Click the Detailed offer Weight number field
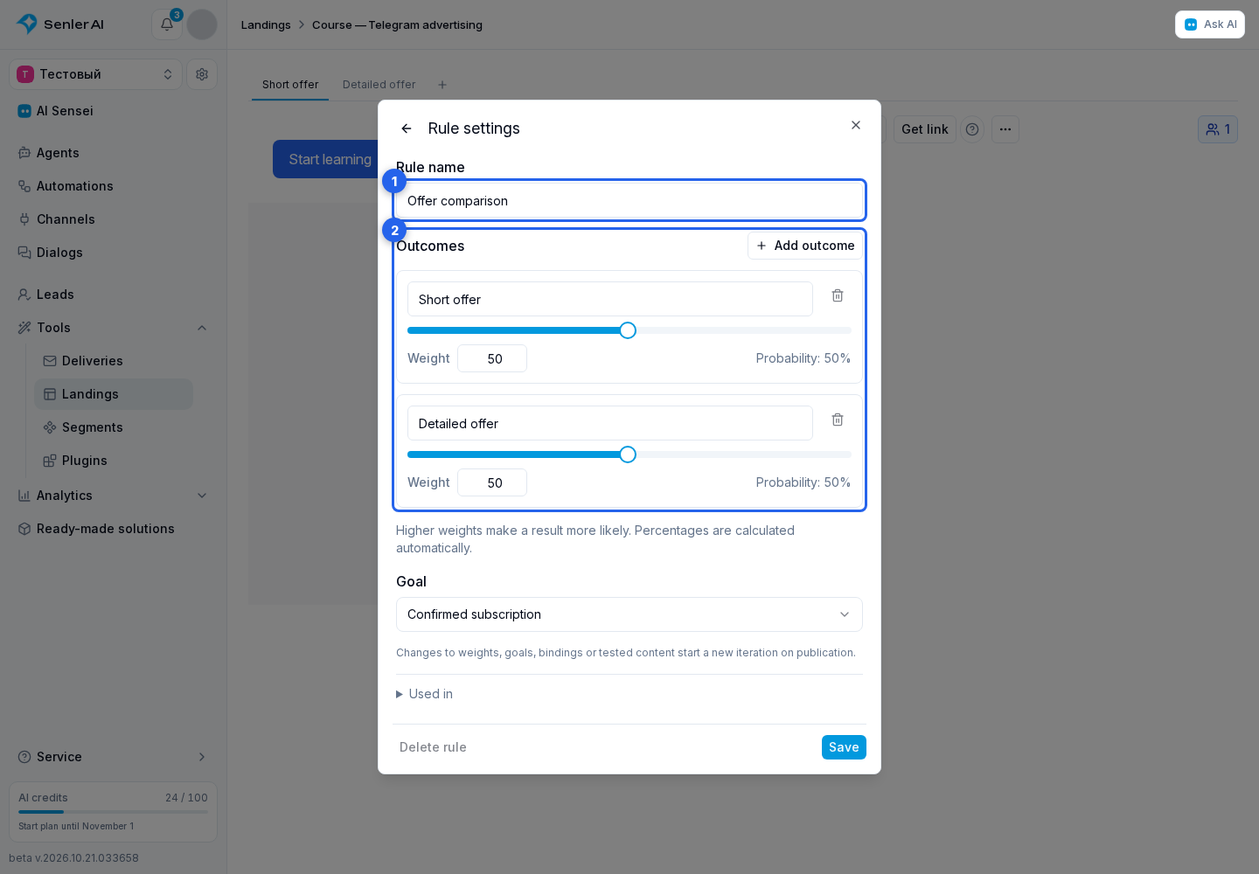1259x874 pixels. 492,482
